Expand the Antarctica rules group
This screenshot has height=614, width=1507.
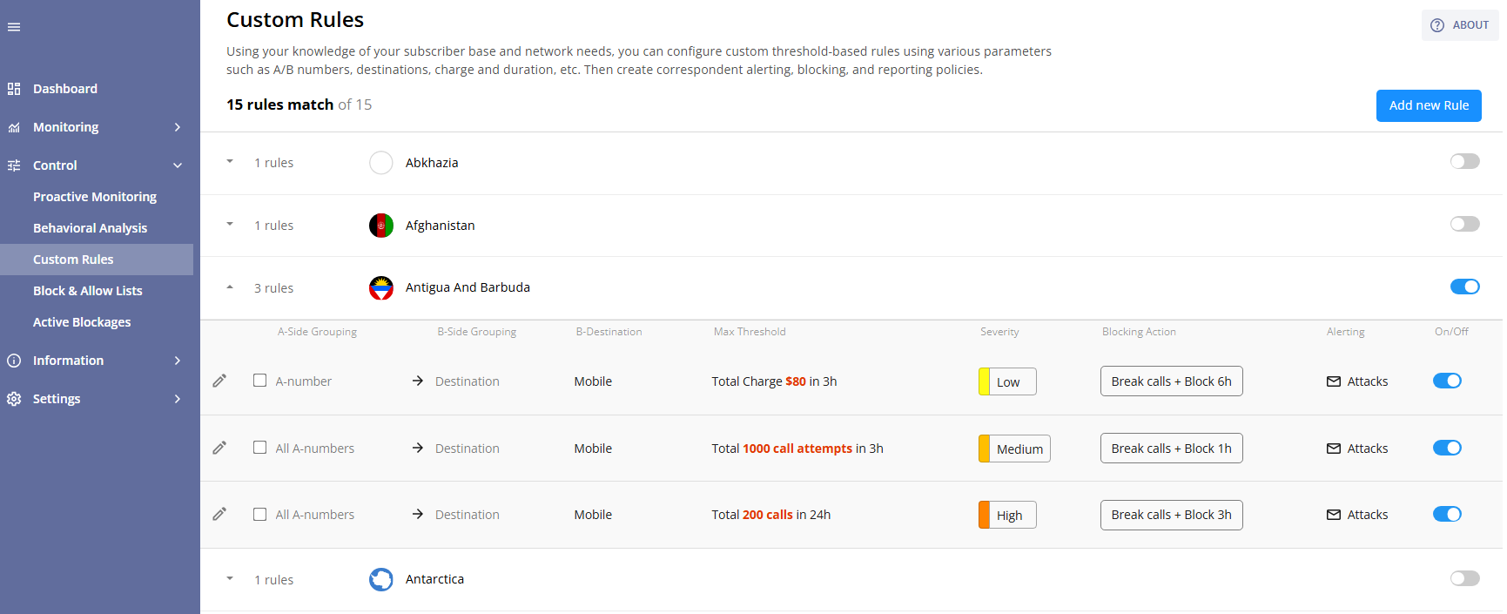tap(230, 579)
